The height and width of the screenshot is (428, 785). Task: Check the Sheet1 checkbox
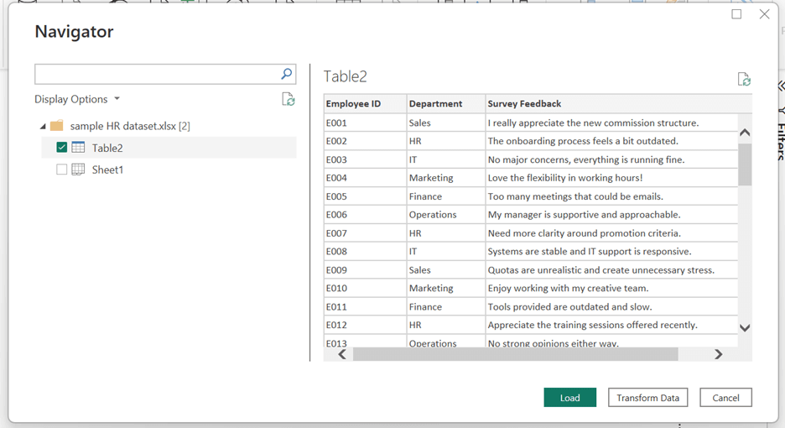pyautogui.click(x=61, y=170)
